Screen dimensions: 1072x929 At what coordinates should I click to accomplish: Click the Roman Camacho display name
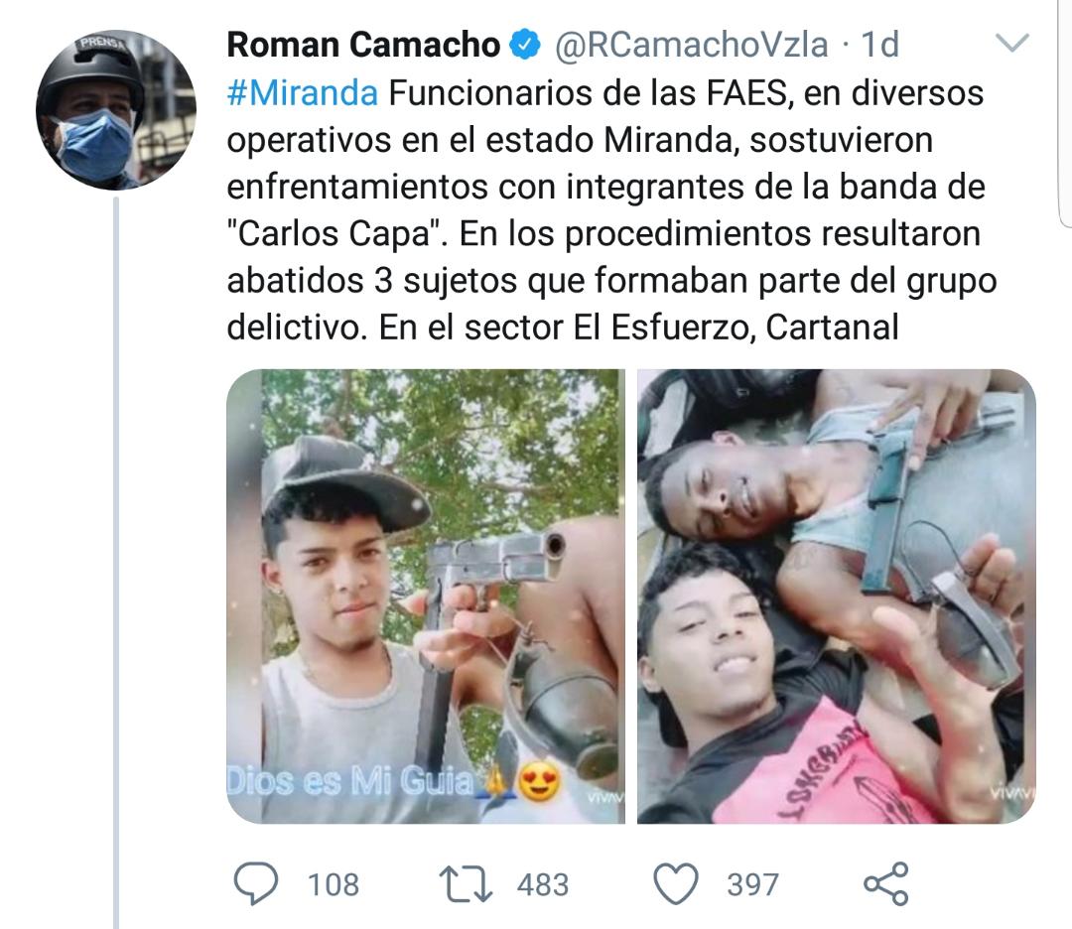pos(363,45)
